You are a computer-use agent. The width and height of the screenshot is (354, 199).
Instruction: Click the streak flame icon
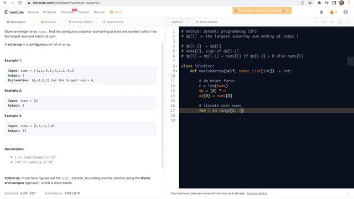click(x=332, y=12)
